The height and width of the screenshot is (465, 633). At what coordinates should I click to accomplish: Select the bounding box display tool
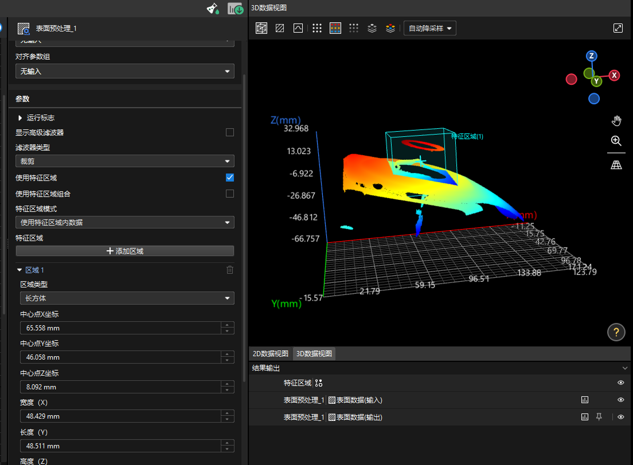point(261,27)
